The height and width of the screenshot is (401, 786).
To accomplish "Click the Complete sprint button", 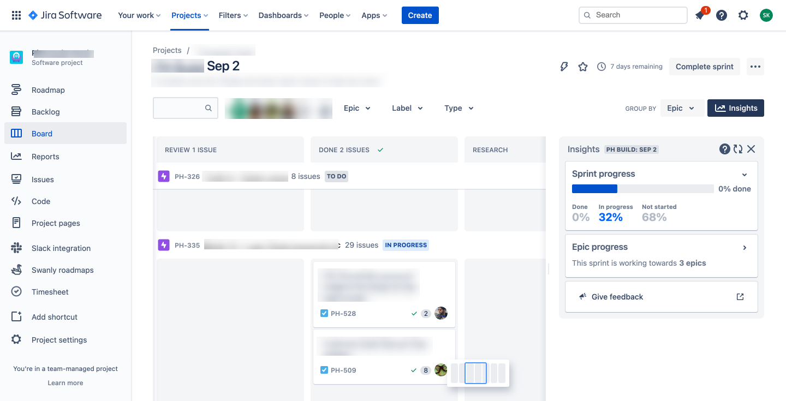I will pyautogui.click(x=705, y=67).
